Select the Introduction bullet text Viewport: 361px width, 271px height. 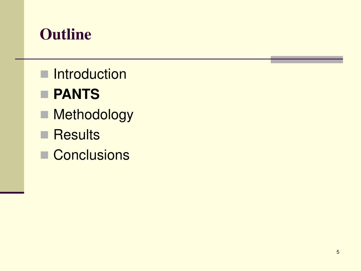click(x=90, y=74)
